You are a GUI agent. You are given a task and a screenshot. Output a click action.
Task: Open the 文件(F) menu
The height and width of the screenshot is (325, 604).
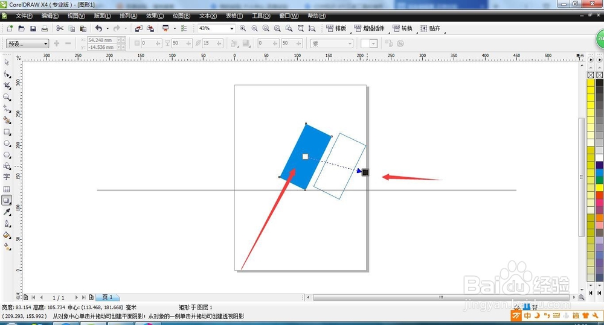point(24,16)
